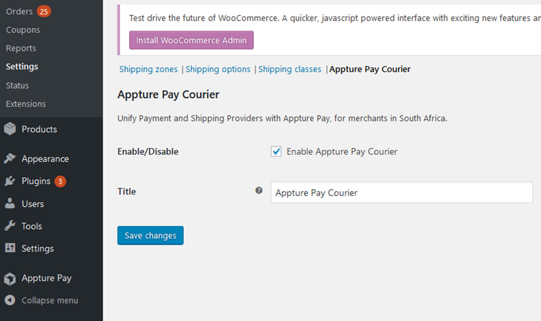
Task: Switch to Shipping options tab
Action: (x=218, y=69)
